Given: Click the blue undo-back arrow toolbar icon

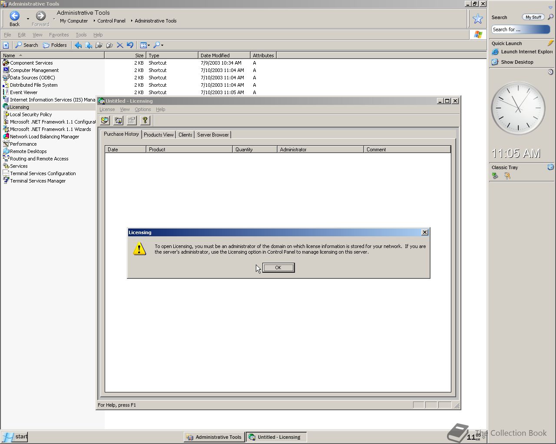Looking at the screenshot, I should click(78, 45).
